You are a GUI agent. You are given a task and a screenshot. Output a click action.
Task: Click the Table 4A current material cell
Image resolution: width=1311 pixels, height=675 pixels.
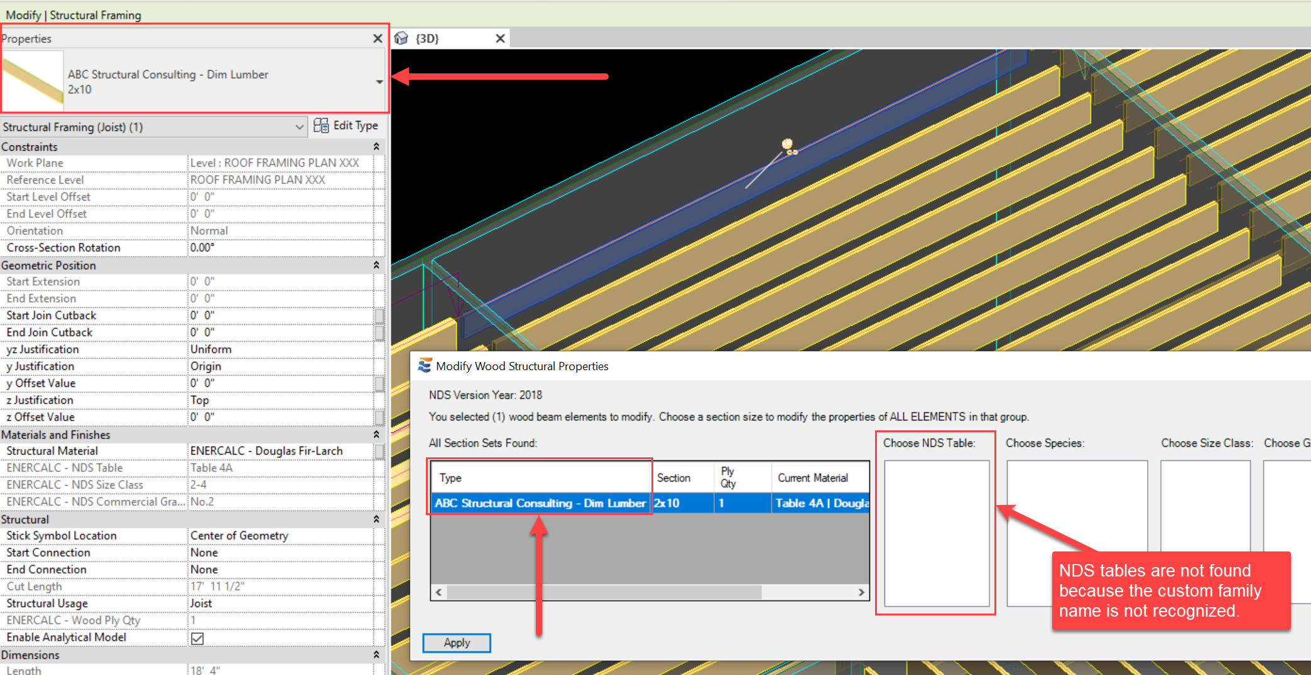pos(820,503)
